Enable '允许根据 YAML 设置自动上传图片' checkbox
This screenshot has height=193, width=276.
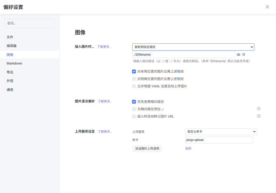pos(134,86)
